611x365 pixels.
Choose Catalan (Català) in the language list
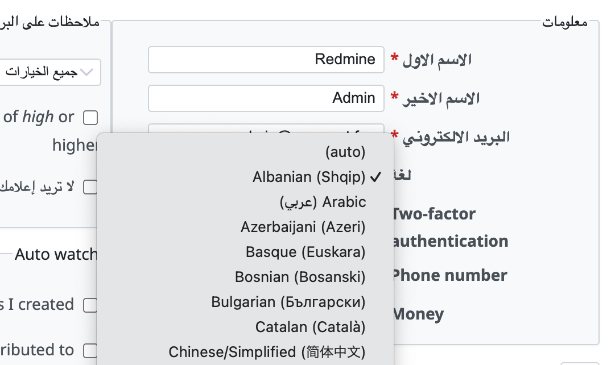(x=310, y=327)
